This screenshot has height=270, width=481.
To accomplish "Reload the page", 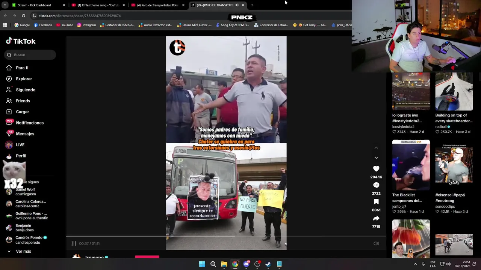I will (23, 16).
